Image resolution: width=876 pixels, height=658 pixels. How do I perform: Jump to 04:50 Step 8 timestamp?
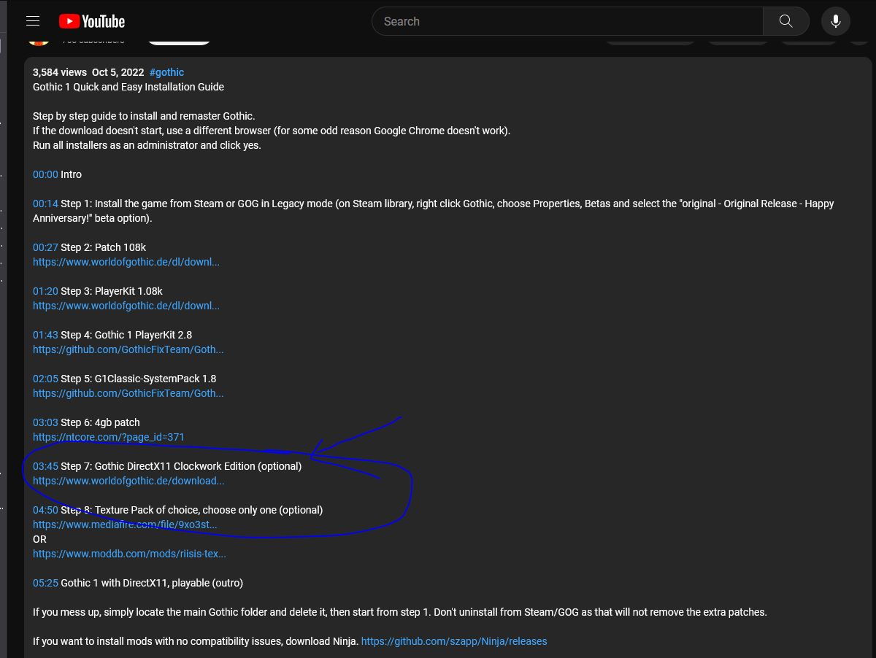click(x=45, y=510)
